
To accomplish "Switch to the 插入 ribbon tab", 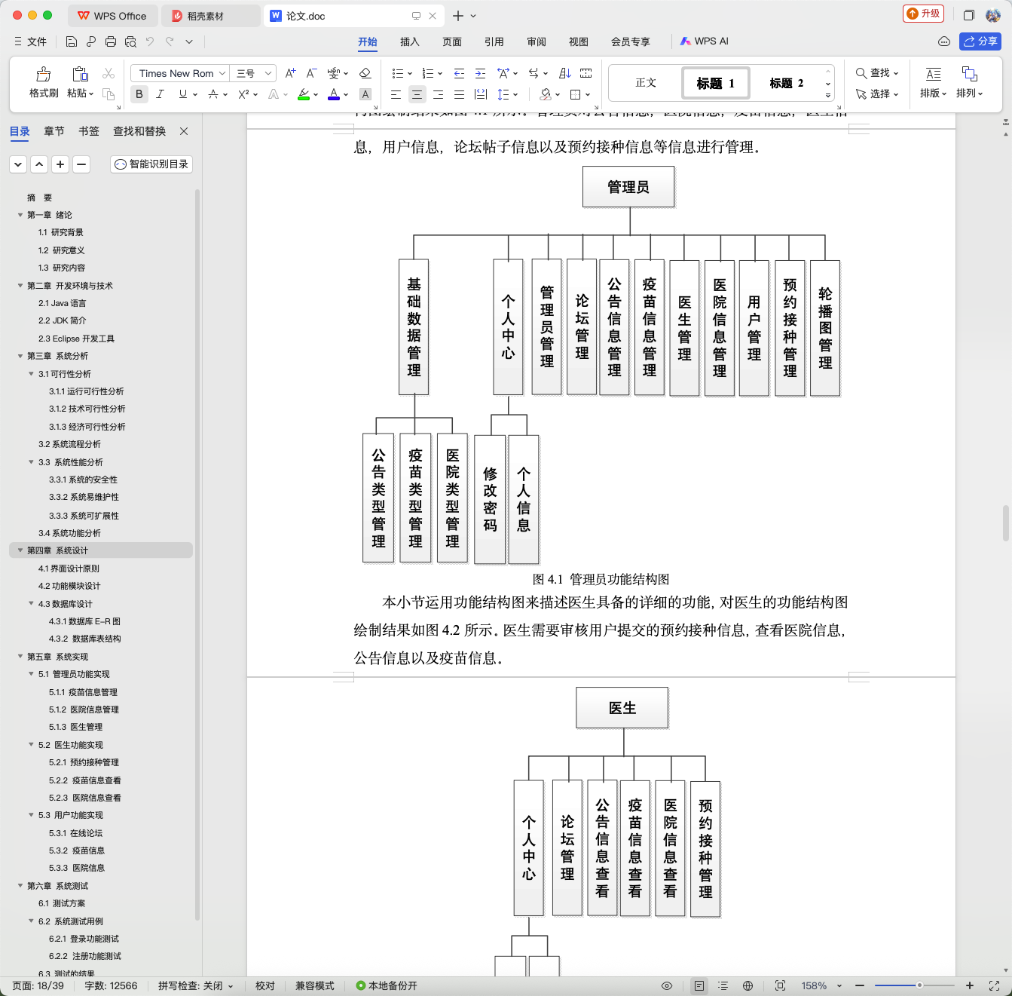I will 410,41.
